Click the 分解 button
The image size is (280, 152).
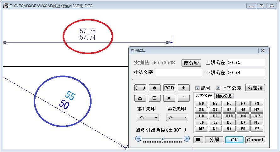pos(214,140)
